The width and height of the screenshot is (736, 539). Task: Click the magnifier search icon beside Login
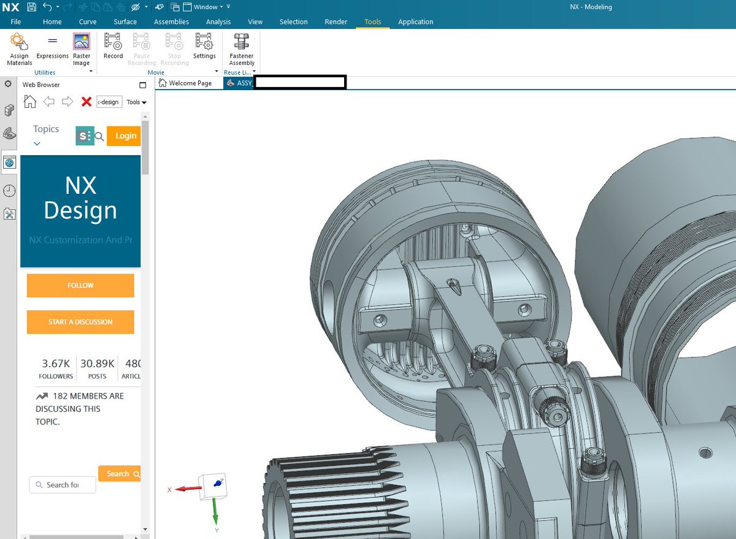click(x=99, y=137)
